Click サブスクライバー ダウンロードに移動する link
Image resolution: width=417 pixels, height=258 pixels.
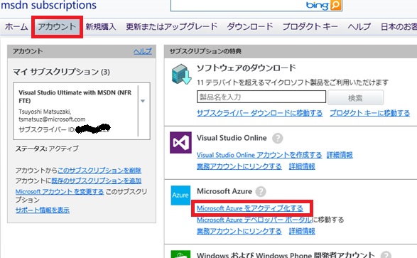click(x=259, y=113)
